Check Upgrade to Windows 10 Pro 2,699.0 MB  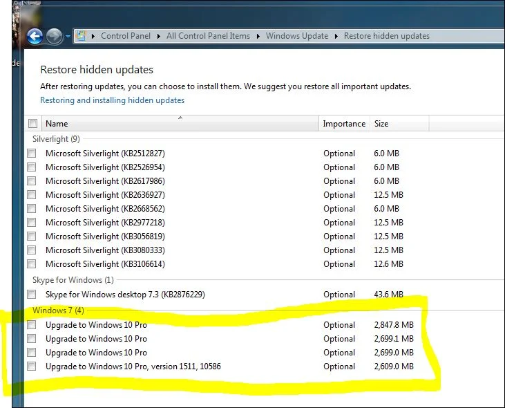(32, 352)
